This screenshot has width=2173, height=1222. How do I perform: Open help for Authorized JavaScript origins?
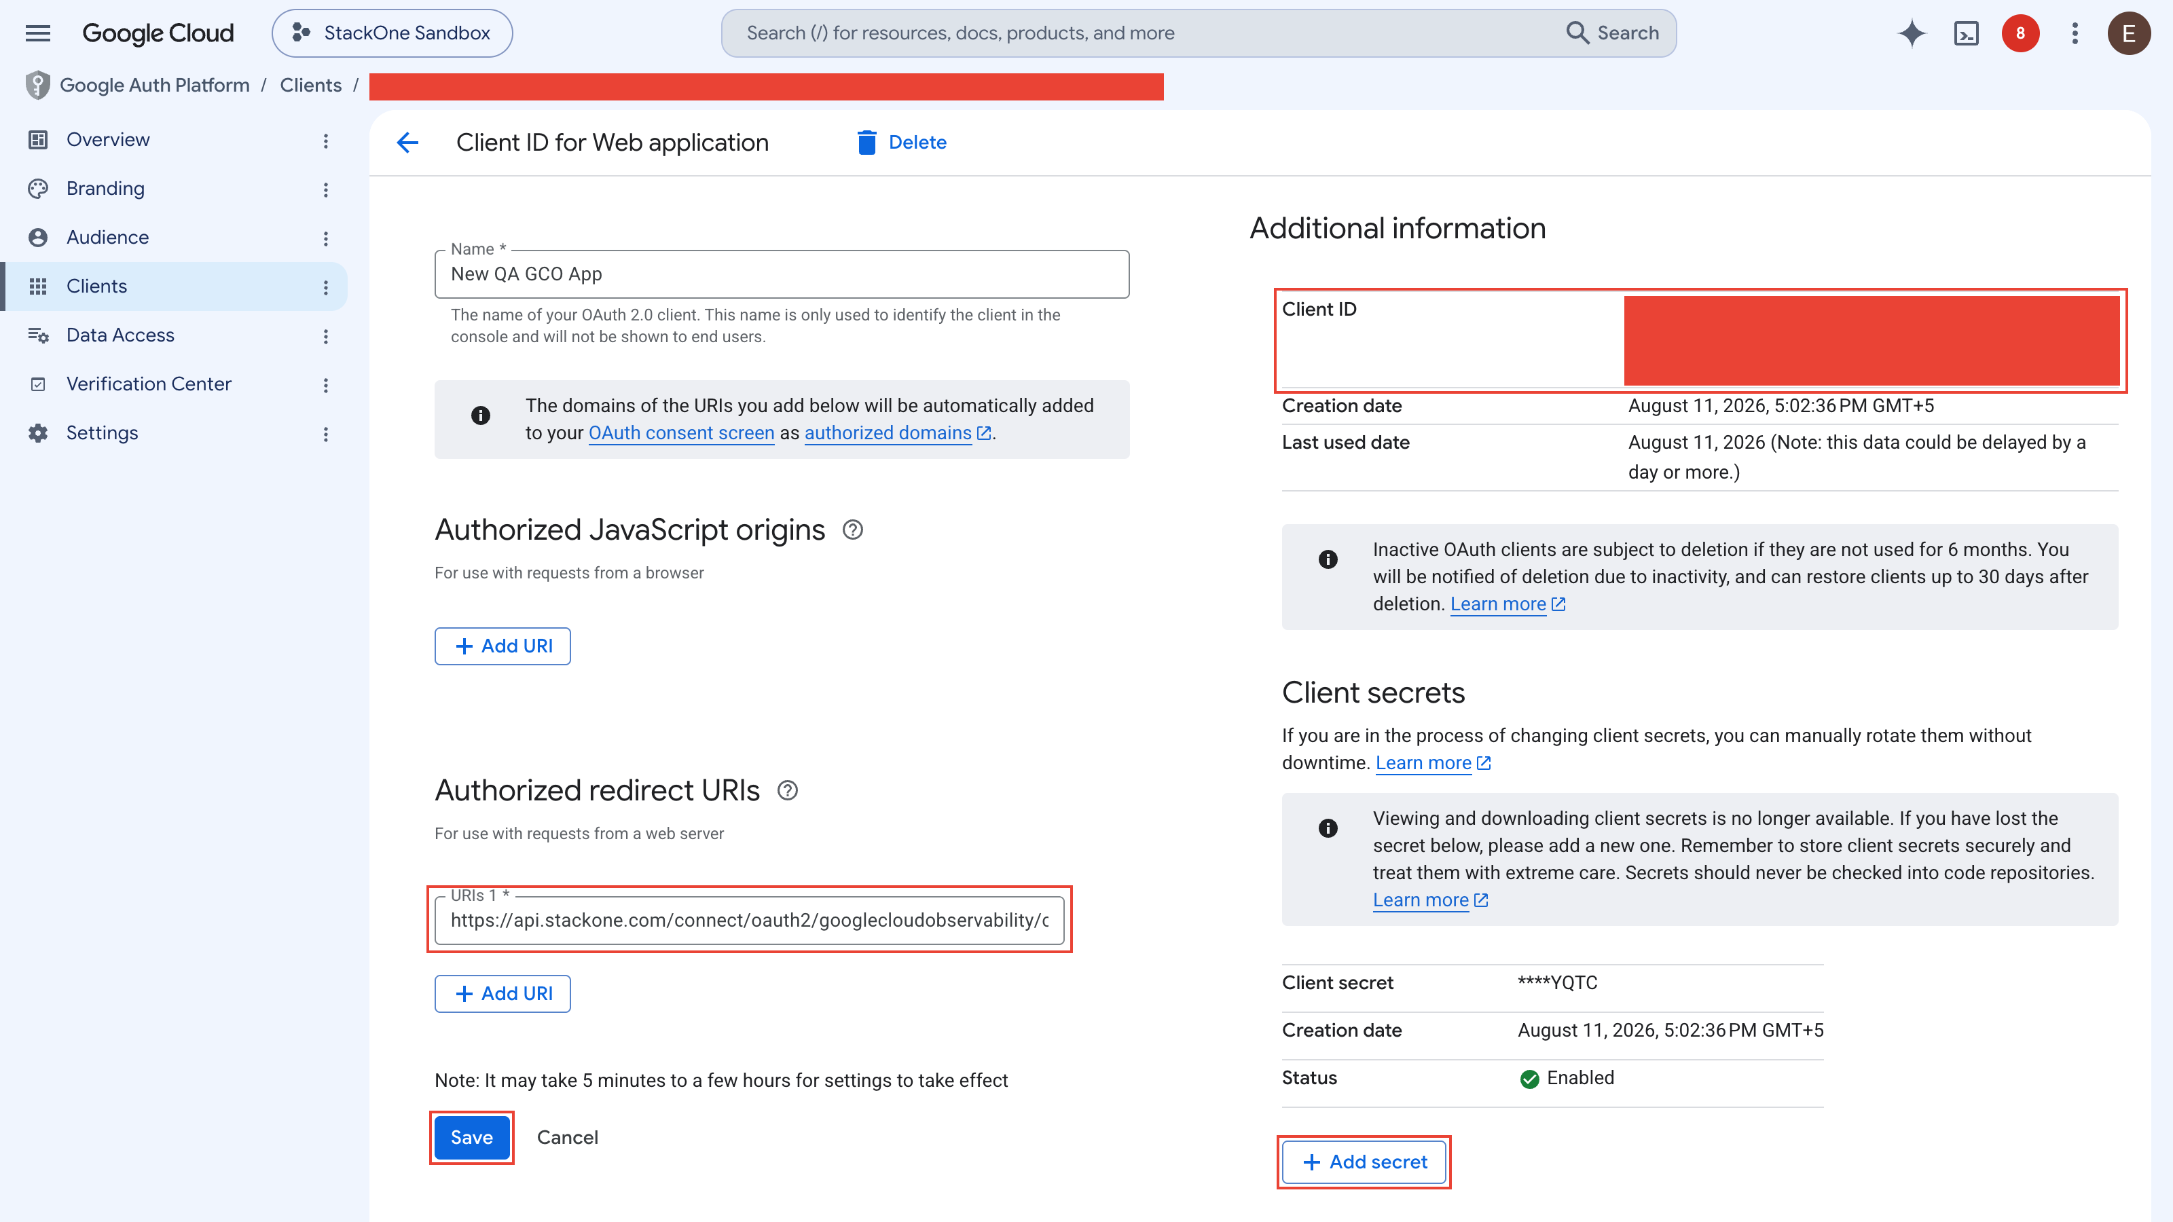tap(853, 530)
